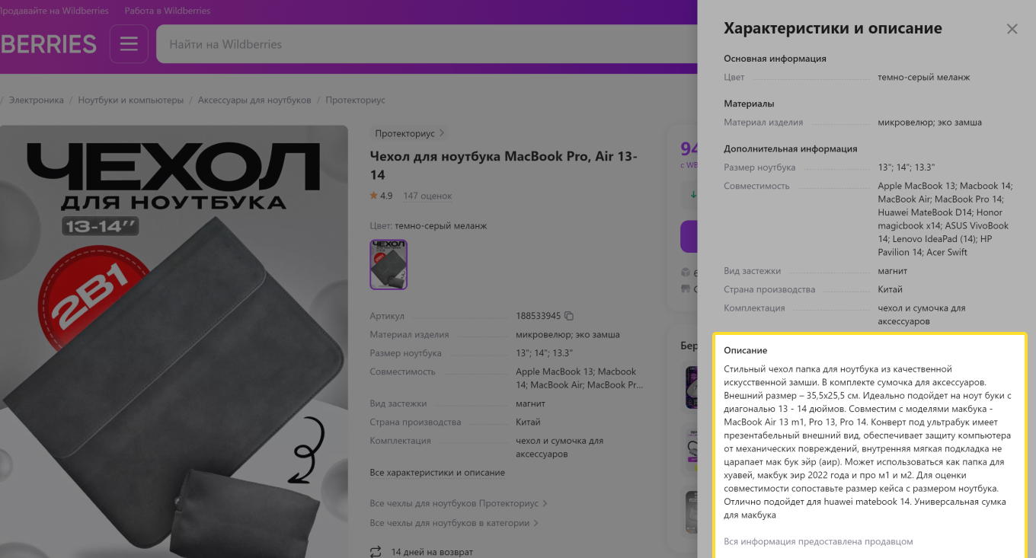This screenshot has width=1036, height=558.
Task: Click the Вся информация предоставлена продавцом note
Action: tap(818, 542)
